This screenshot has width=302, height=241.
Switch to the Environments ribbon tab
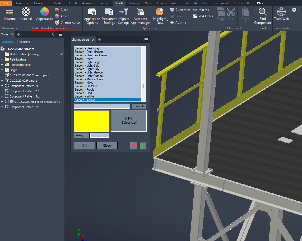tap(166, 3)
